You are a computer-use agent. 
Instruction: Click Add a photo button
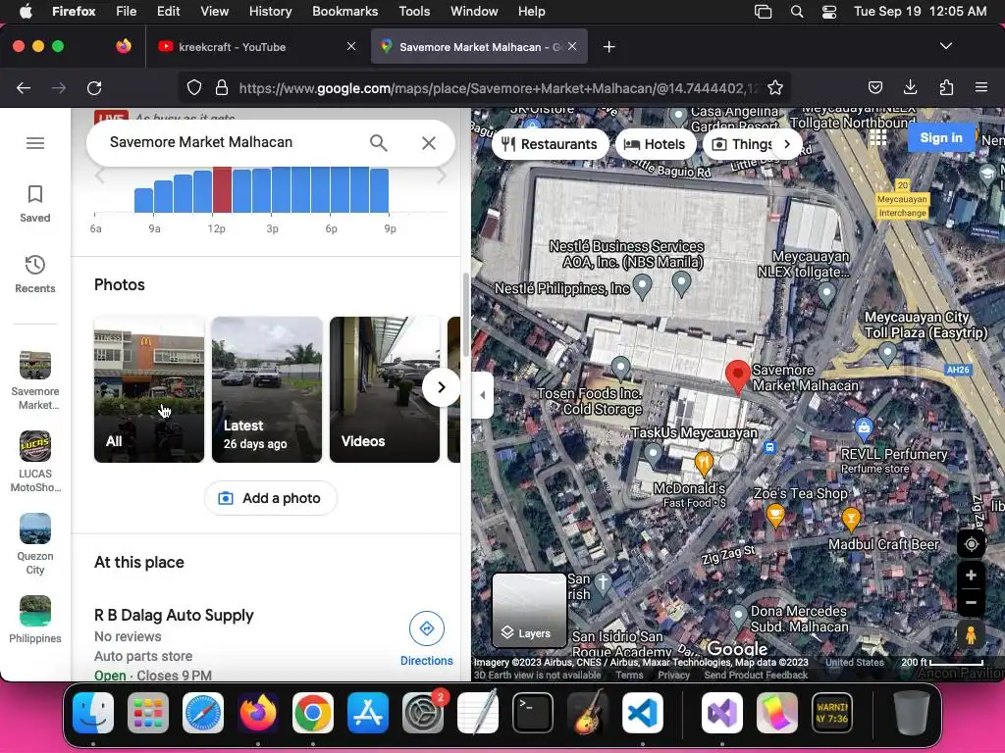tap(271, 498)
